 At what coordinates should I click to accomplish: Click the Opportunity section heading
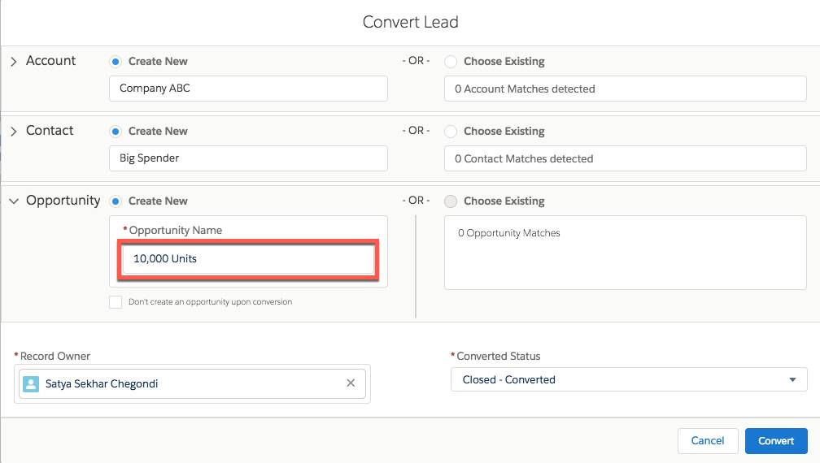pos(63,201)
